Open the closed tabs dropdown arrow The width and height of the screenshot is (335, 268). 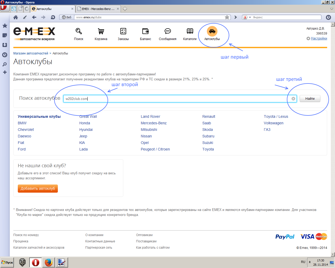332,9
